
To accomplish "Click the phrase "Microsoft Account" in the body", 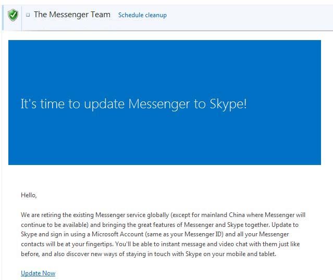I will tap(117, 234).
